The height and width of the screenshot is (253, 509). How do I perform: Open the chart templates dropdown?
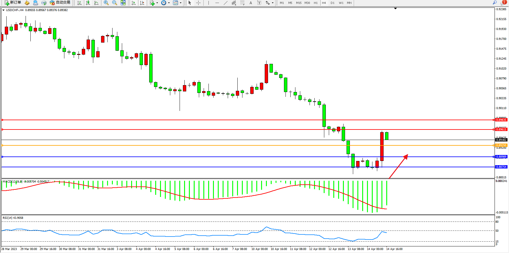point(180,3)
